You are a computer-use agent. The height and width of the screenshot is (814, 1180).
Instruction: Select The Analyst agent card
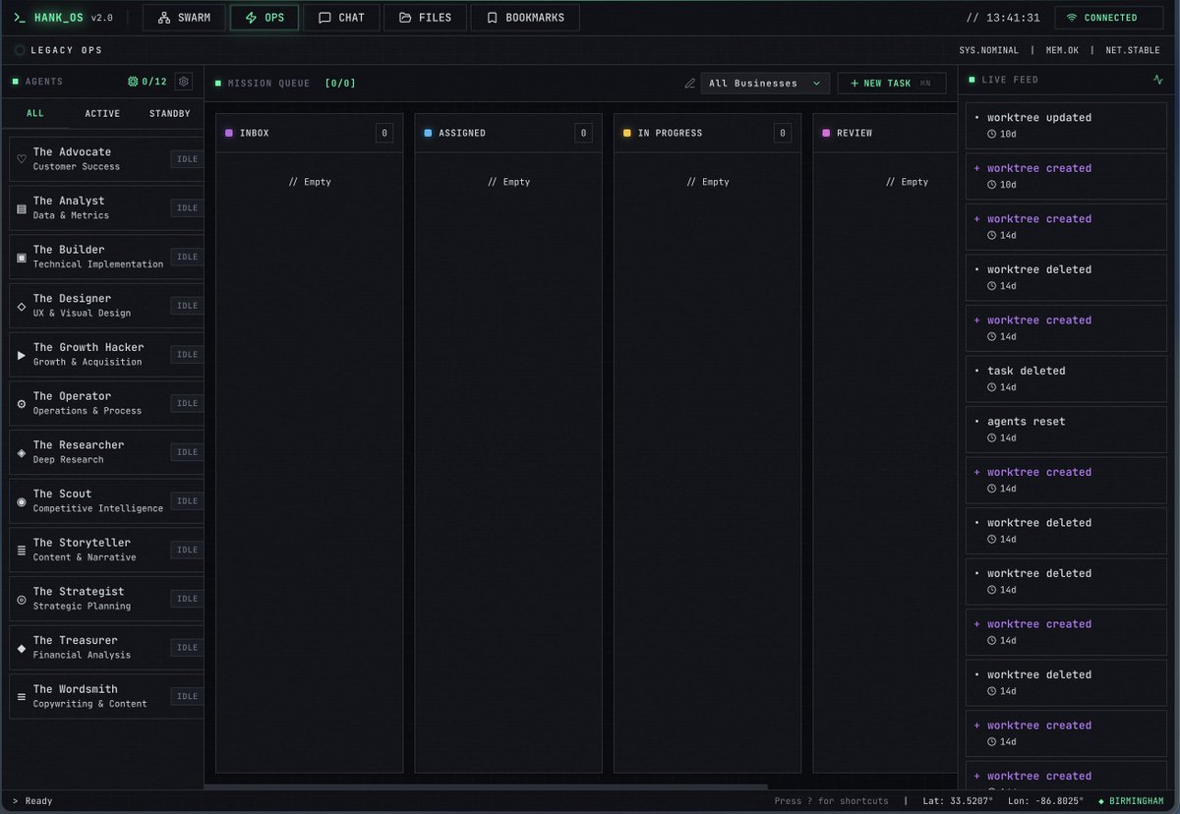(x=106, y=207)
